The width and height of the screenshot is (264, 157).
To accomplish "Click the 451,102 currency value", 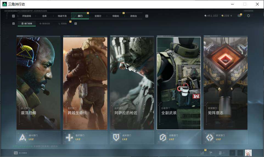I will coord(212,16).
